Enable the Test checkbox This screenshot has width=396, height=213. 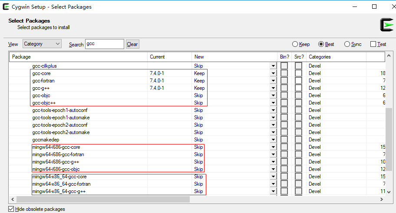[373, 44]
